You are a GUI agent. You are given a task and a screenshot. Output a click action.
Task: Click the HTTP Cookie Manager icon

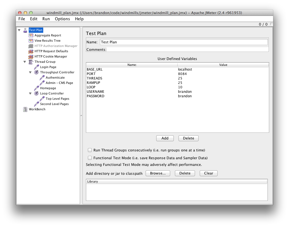pos(31,56)
